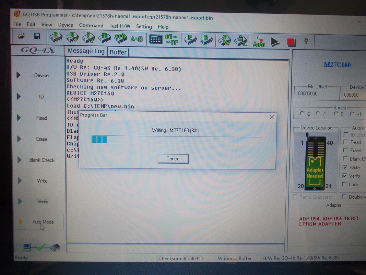Click the Device Location adapter socket image
Image resolution: width=366 pixels, height=275 pixels.
pyautogui.click(x=316, y=162)
